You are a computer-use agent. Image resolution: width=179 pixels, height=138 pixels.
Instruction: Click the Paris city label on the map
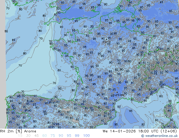[107, 42]
